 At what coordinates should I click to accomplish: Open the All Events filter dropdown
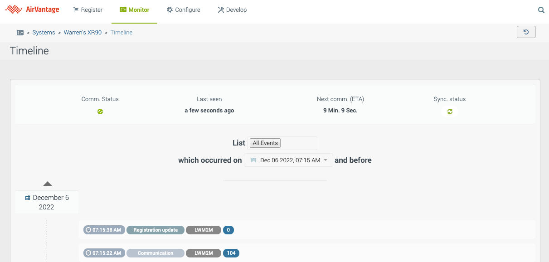click(x=266, y=143)
